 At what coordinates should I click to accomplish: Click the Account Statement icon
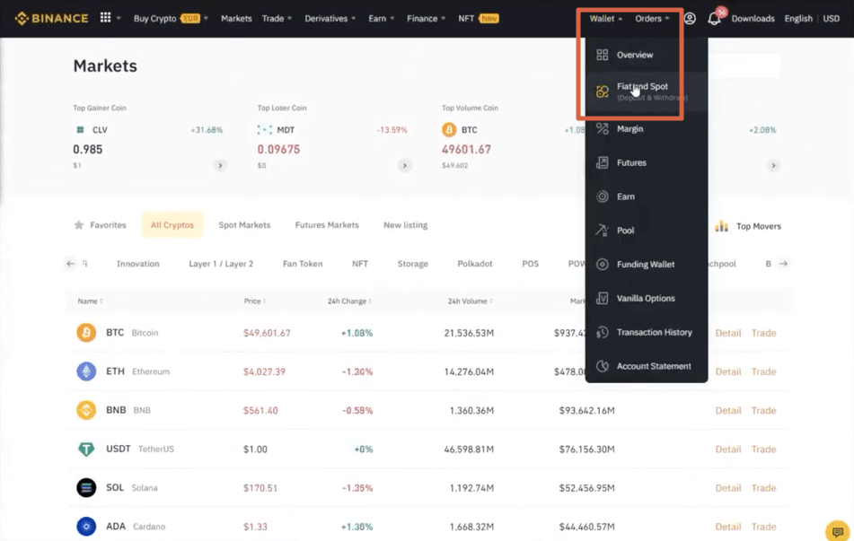(602, 366)
